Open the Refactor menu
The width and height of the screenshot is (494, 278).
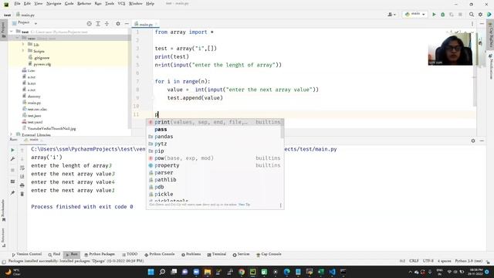(x=84, y=3)
